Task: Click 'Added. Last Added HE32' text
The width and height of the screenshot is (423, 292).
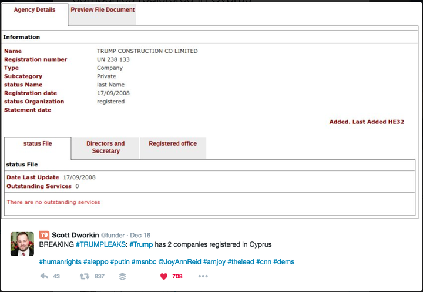Action: (367, 122)
